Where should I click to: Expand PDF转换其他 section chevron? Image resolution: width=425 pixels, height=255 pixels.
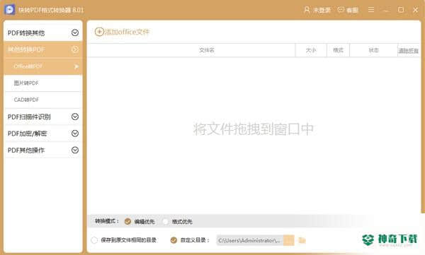75,32
